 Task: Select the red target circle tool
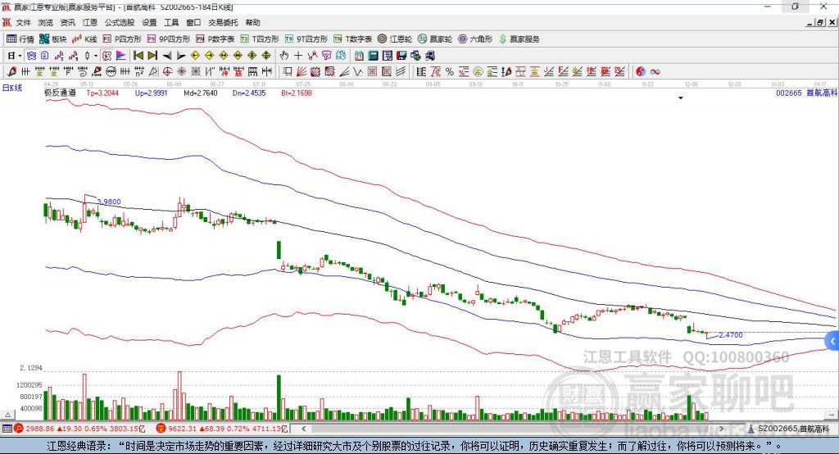point(167,72)
